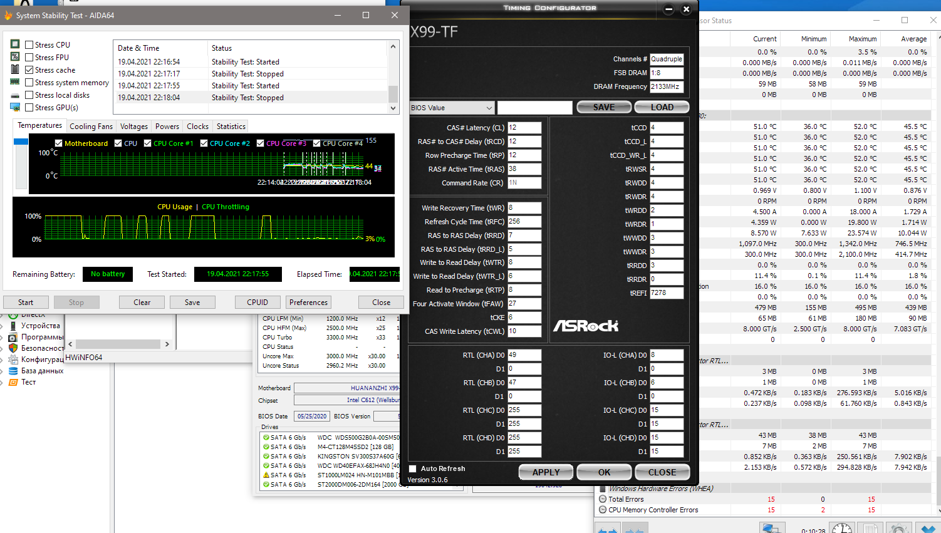Click the chip icon beside Stress CPU
Viewport: 941px width, 533px height.
(15, 44)
